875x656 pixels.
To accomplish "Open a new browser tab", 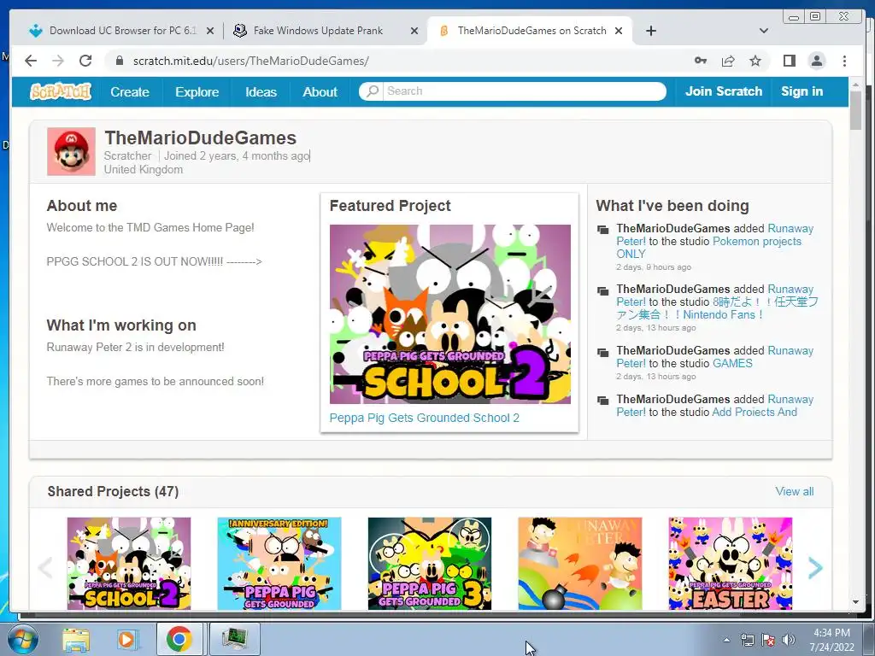I will click(x=650, y=31).
